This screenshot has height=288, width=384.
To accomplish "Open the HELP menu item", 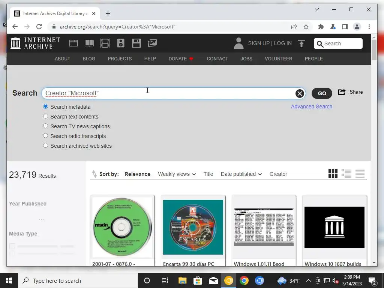I will (x=150, y=59).
